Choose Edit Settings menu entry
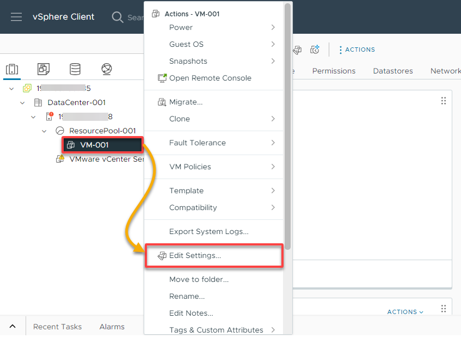Image resolution: width=461 pixels, height=338 pixels. tap(214, 256)
